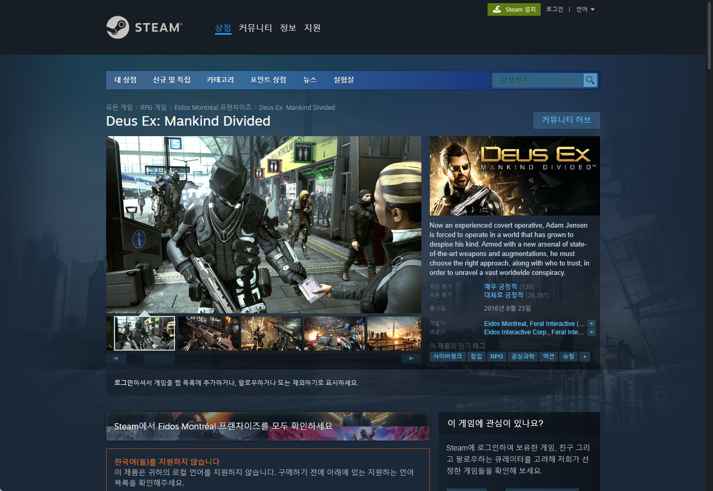Go to the 정보 page
The width and height of the screenshot is (713, 491).
pos(288,28)
